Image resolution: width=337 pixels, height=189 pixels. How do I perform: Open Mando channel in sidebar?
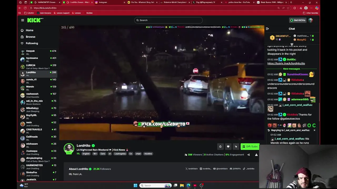(x=38, y=88)
